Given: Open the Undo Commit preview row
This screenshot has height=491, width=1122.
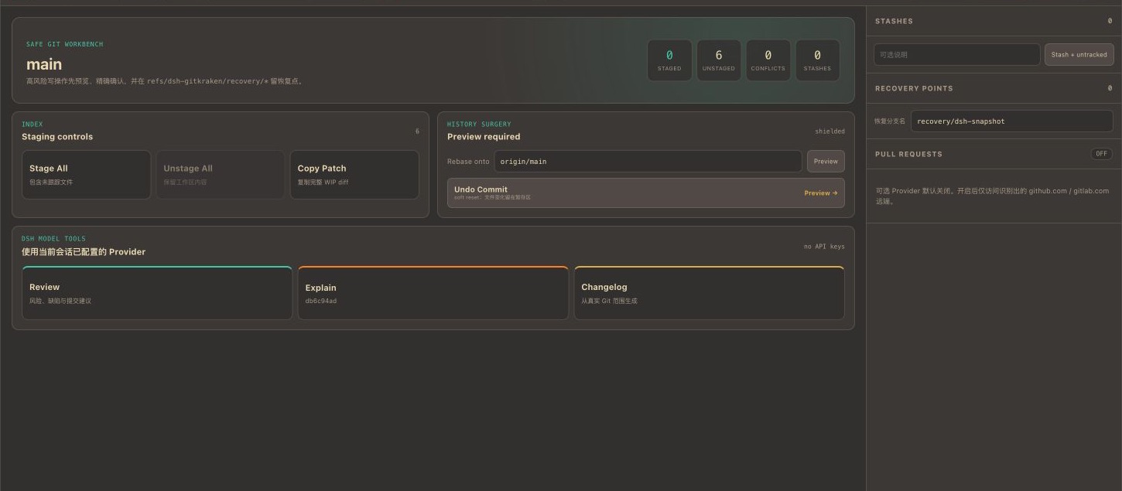Looking at the screenshot, I should point(646,193).
